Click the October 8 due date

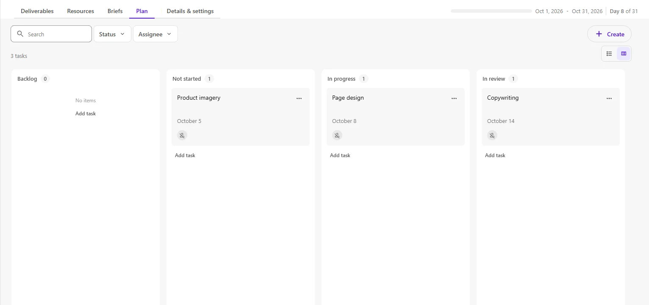(344, 121)
